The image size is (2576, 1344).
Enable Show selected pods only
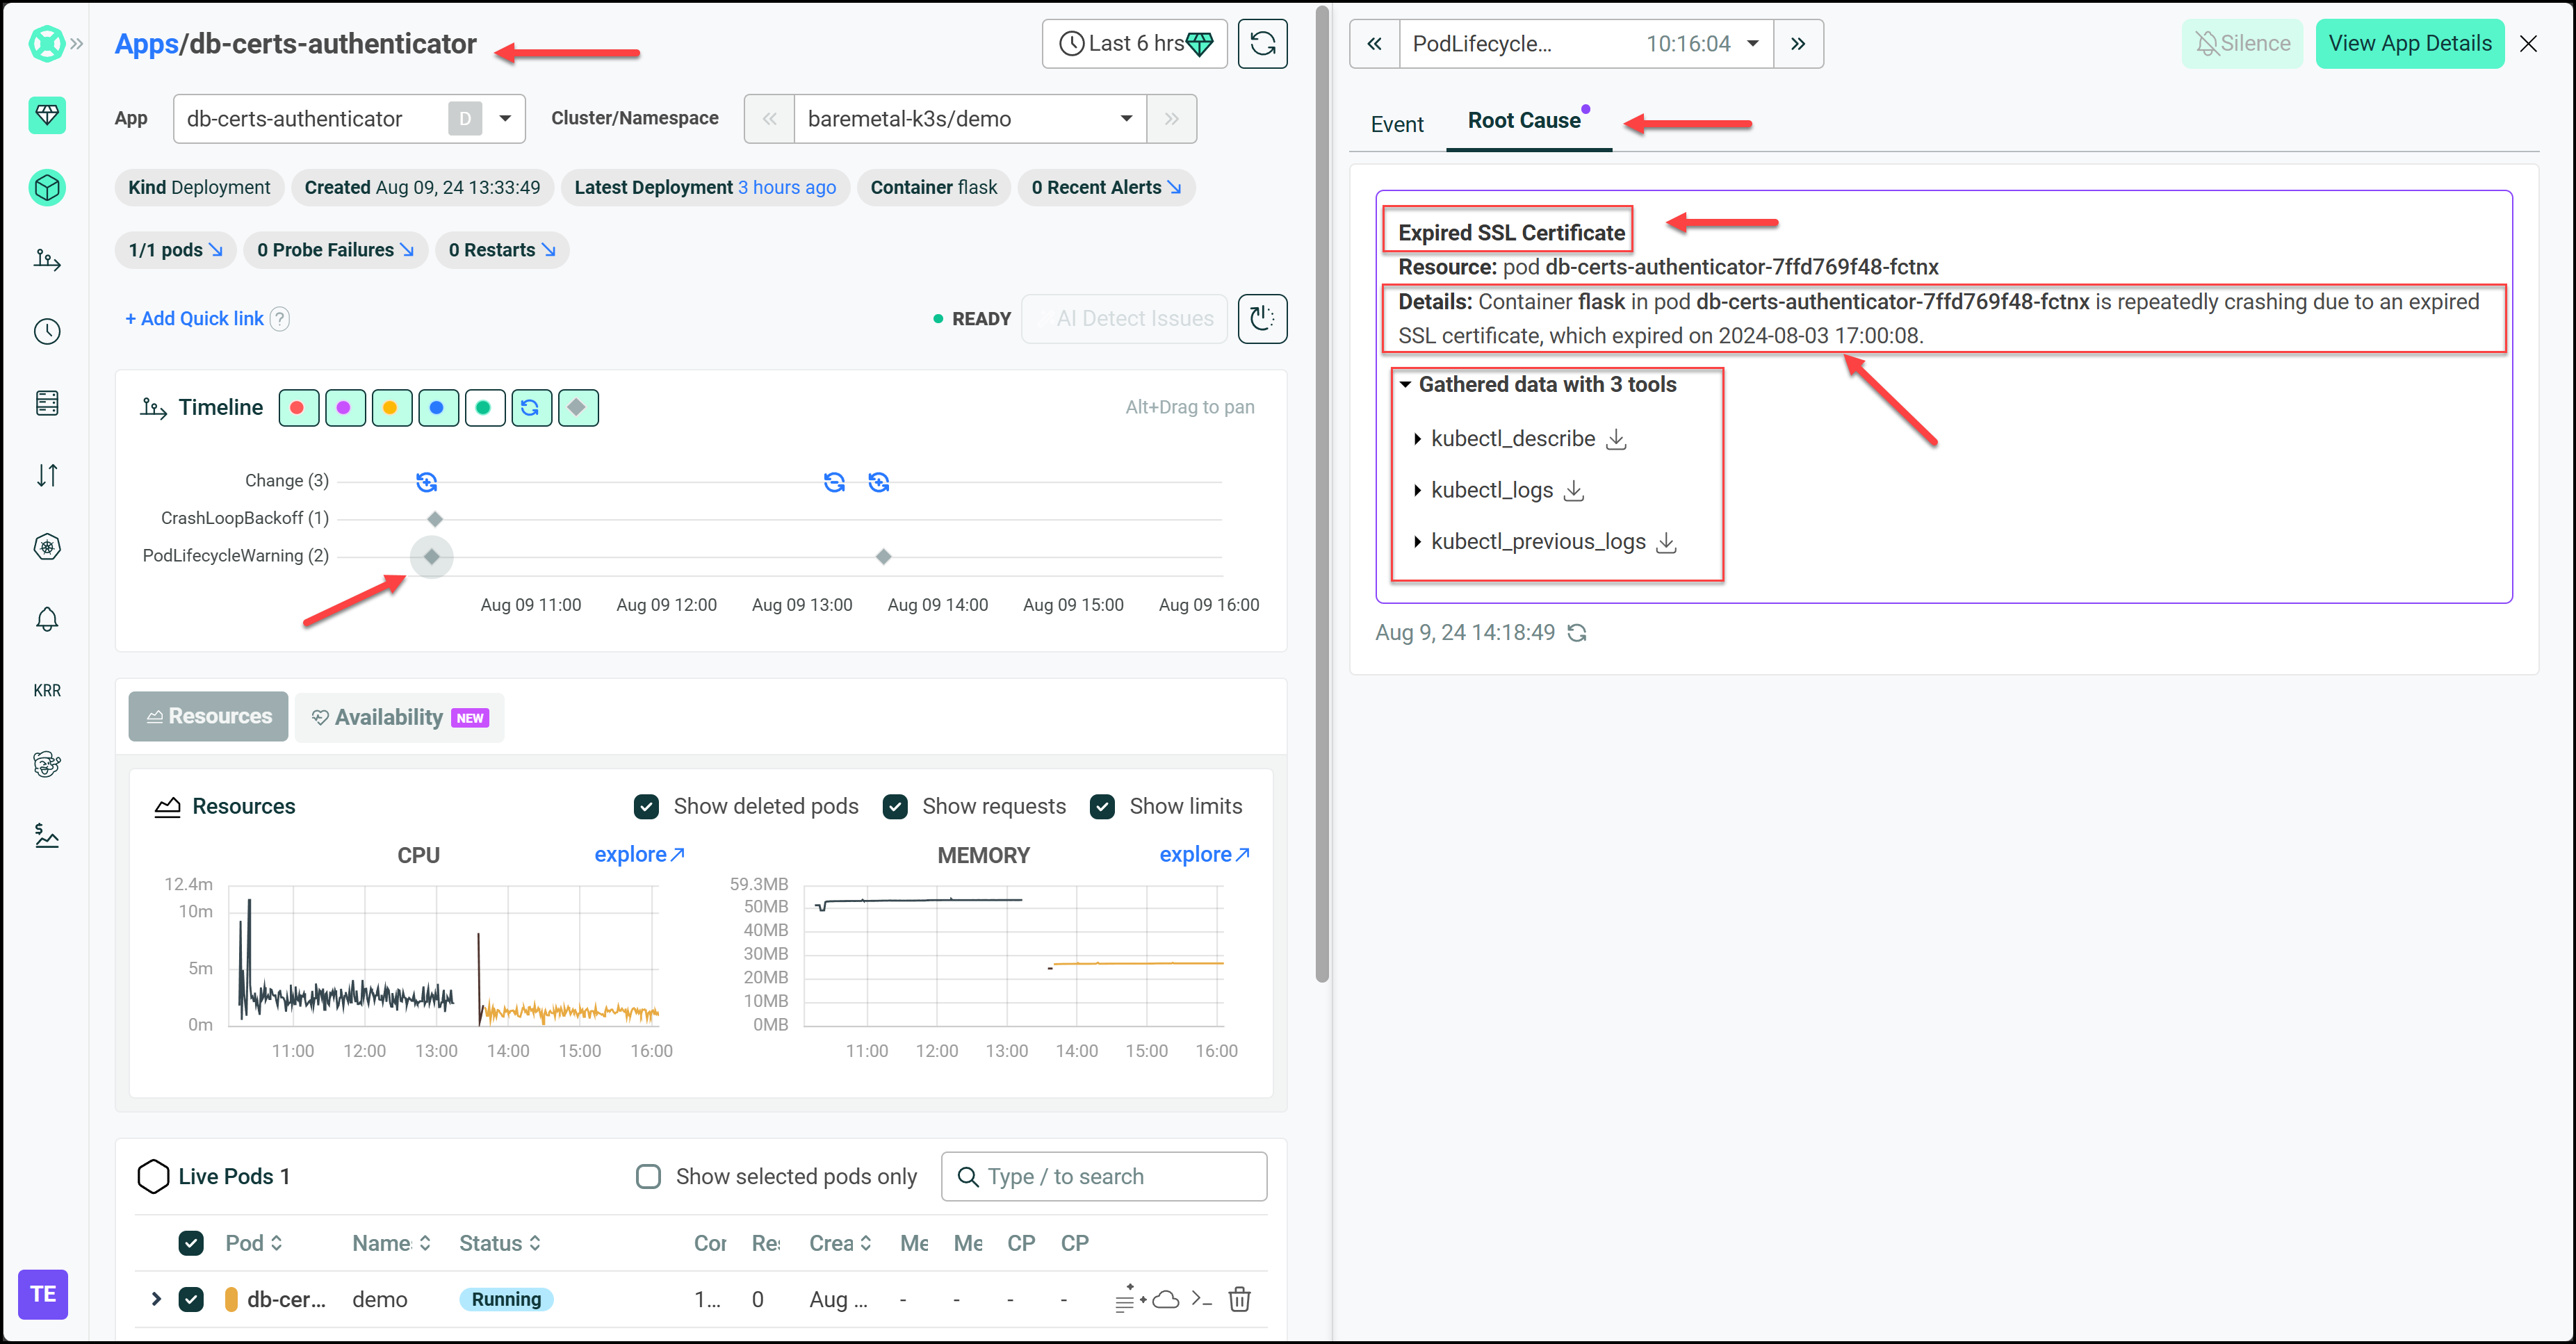point(649,1176)
